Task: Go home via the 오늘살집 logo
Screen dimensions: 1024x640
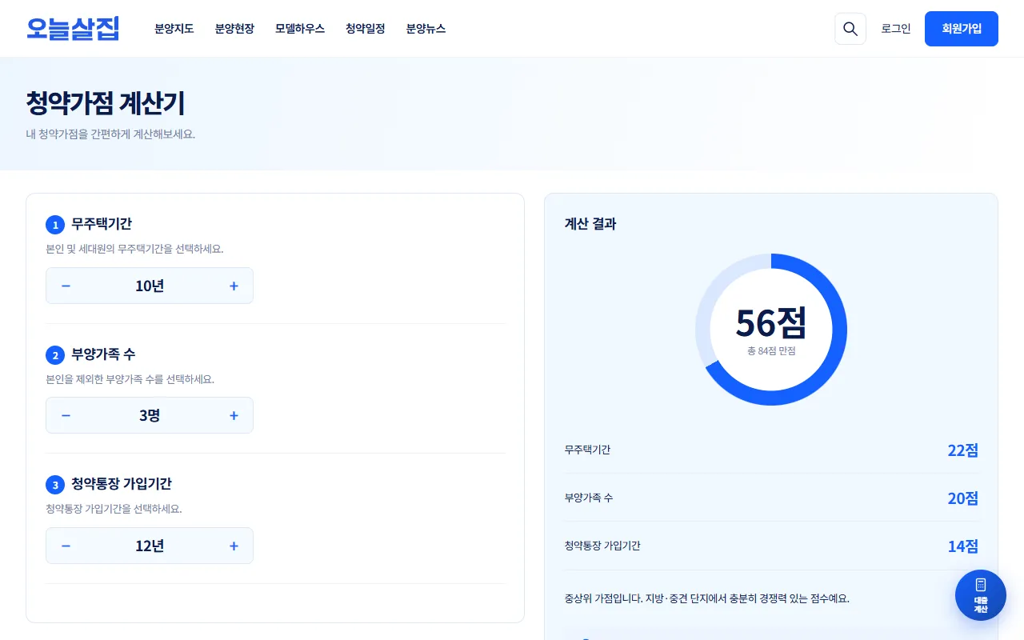Action: [x=73, y=29]
